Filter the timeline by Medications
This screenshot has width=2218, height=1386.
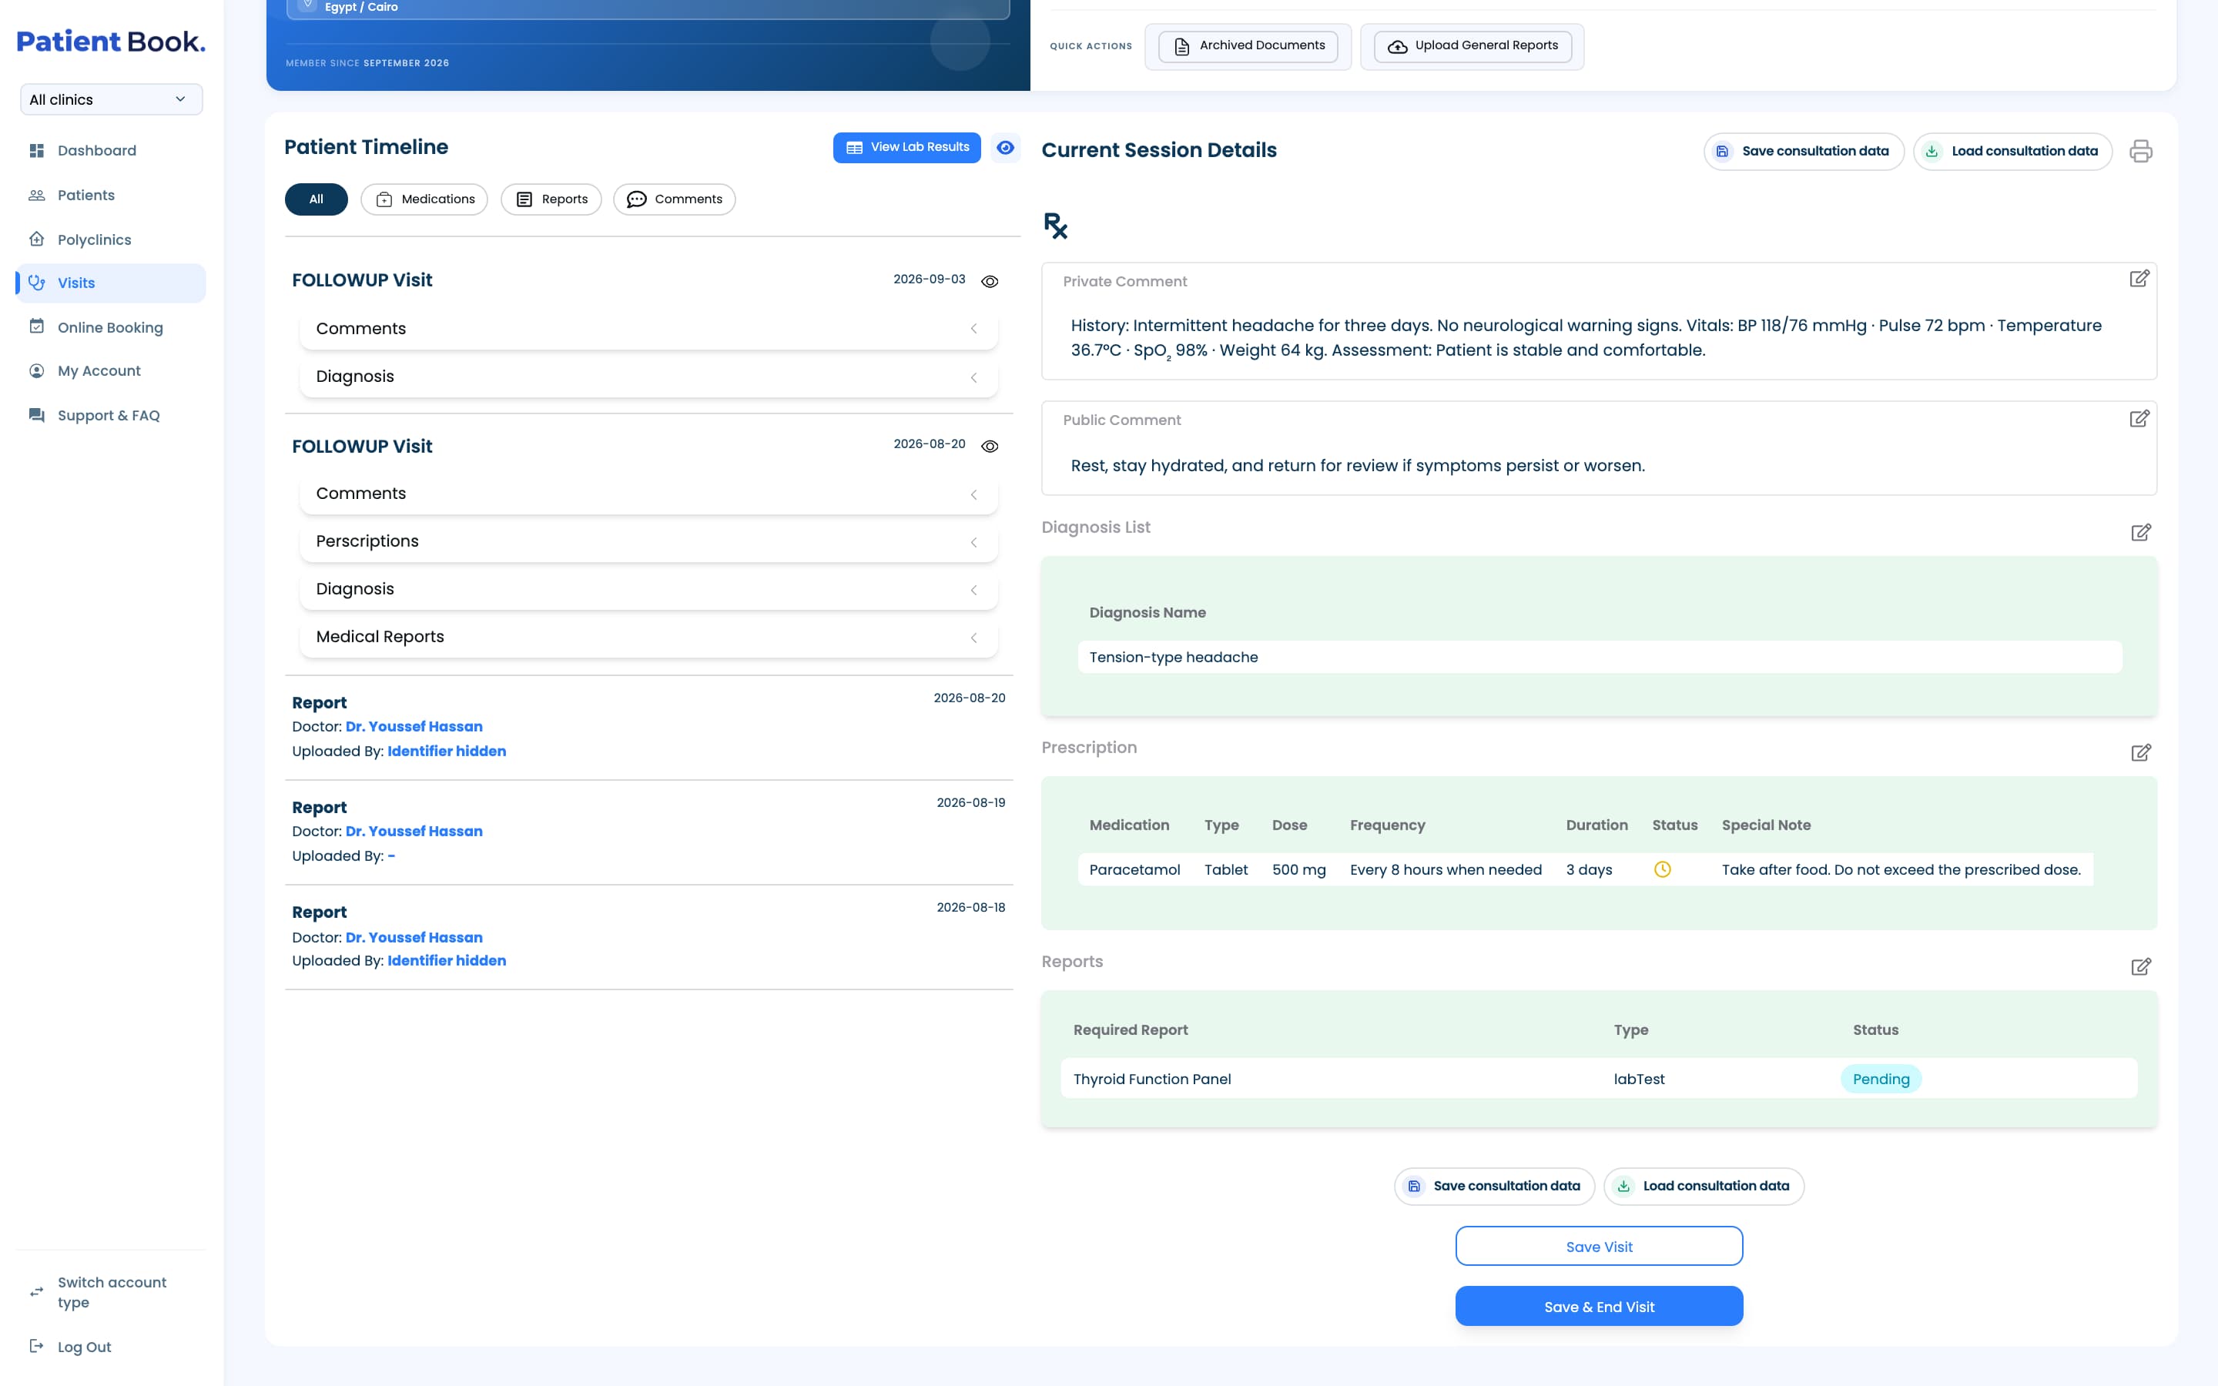(424, 199)
